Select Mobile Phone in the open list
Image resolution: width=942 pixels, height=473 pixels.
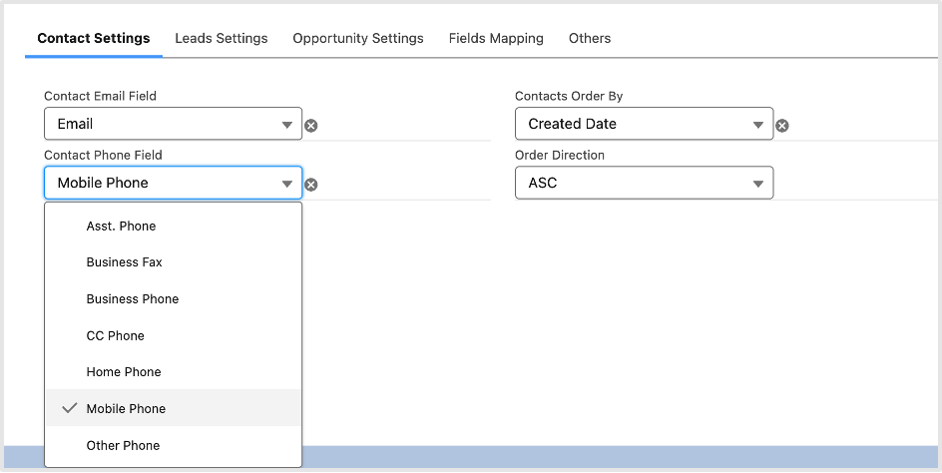coord(127,408)
